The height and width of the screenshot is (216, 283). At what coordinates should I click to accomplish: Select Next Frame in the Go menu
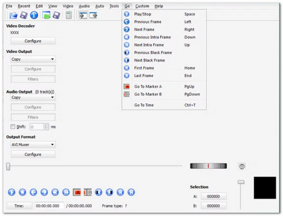pyautogui.click(x=164, y=29)
